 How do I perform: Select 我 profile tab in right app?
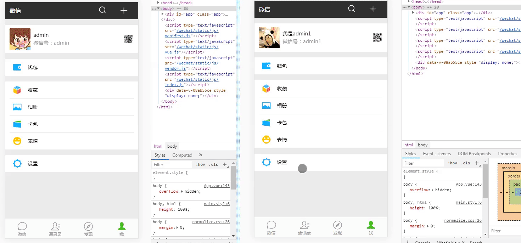(371, 228)
